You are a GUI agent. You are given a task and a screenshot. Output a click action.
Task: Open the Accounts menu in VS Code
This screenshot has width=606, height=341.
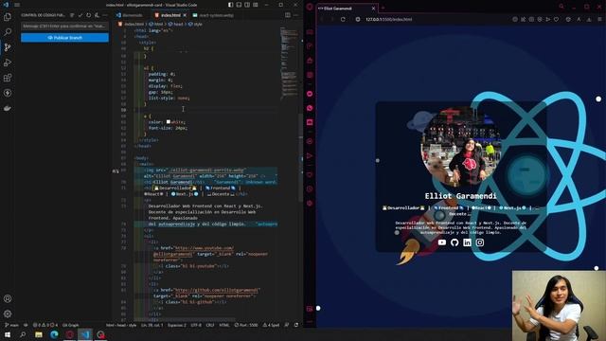(8, 298)
